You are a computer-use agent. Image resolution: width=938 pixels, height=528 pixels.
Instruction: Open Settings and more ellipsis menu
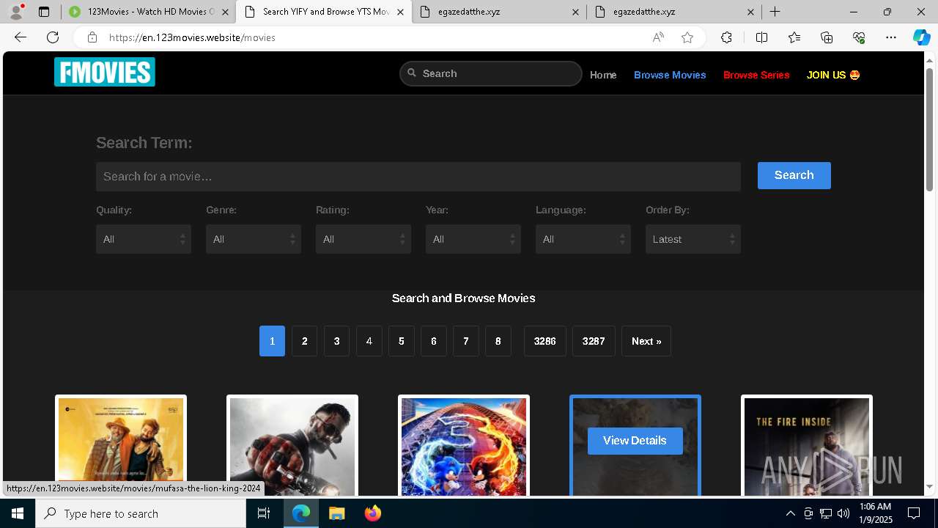891,37
